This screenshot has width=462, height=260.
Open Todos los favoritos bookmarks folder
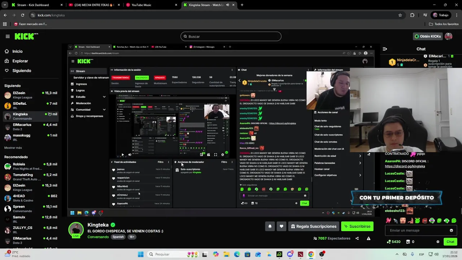[444, 24]
